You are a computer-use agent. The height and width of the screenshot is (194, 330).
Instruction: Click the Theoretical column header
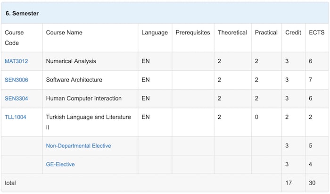point(232,33)
